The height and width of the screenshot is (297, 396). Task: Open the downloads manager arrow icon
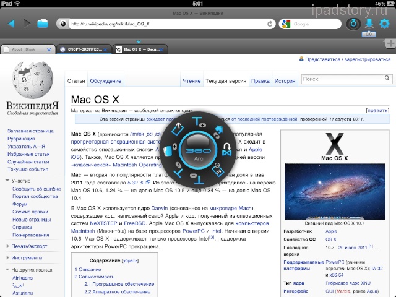pyautogui.click(x=369, y=24)
